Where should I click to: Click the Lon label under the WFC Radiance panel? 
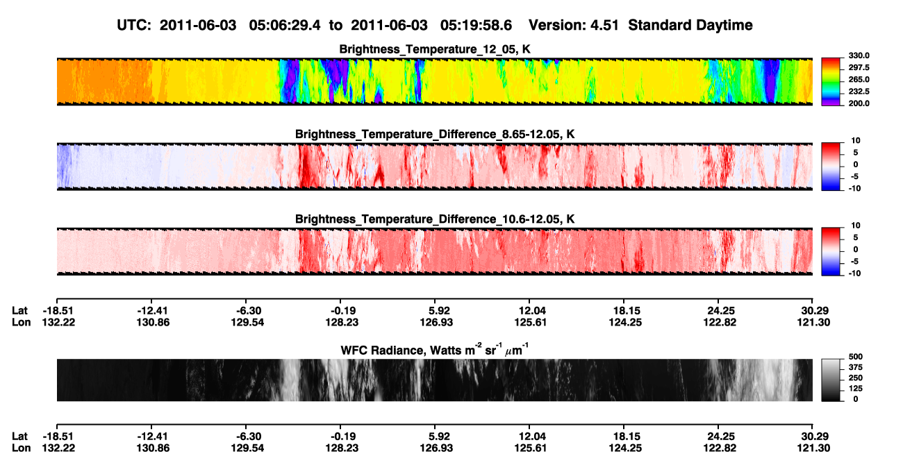(22, 448)
